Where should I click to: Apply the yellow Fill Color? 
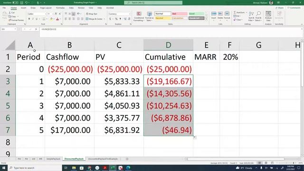(x=51, y=19)
